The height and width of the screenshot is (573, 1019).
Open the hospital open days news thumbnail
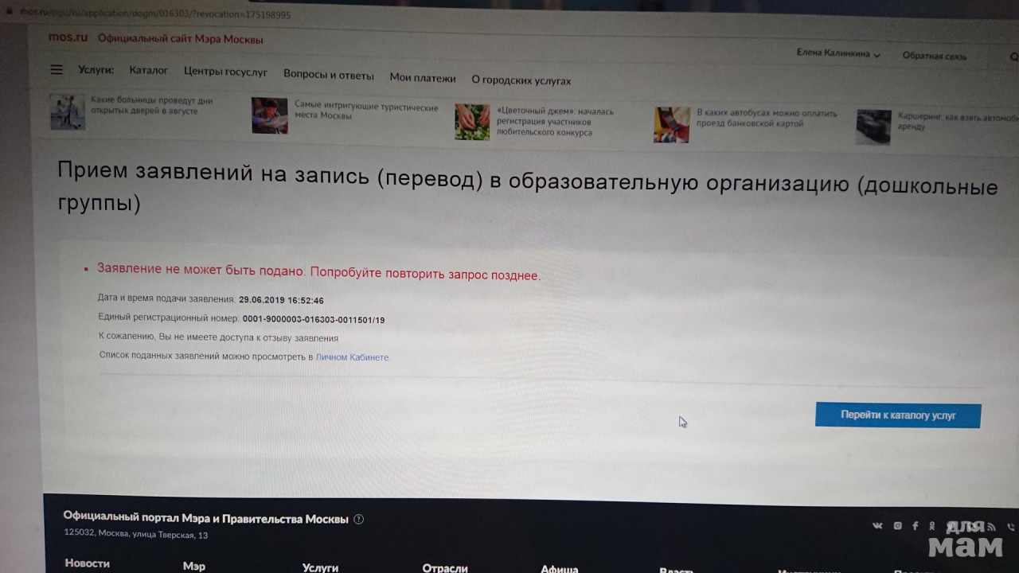click(68, 112)
